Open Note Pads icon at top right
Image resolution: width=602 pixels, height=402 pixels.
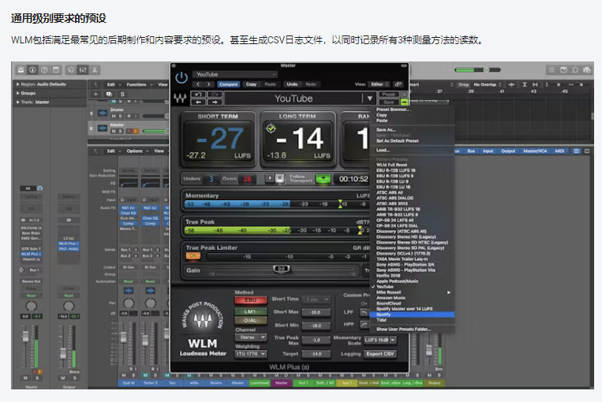(563, 70)
